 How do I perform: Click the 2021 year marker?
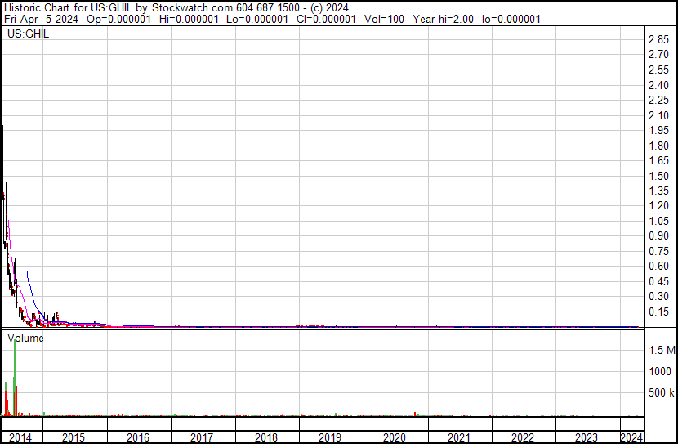coord(459,437)
